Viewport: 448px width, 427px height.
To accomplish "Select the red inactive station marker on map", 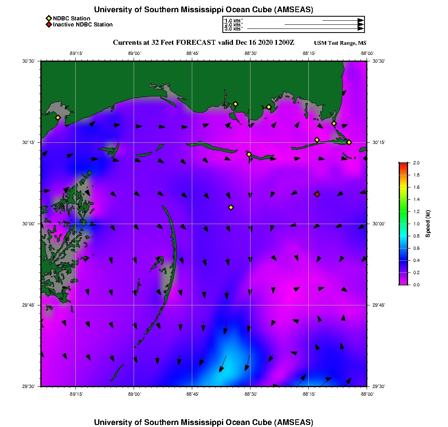I will pos(317,194).
